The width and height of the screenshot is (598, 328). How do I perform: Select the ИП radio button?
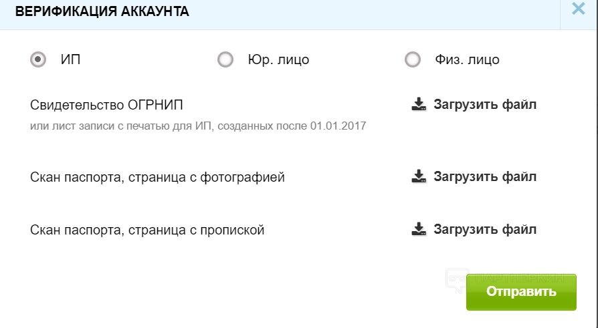point(38,59)
